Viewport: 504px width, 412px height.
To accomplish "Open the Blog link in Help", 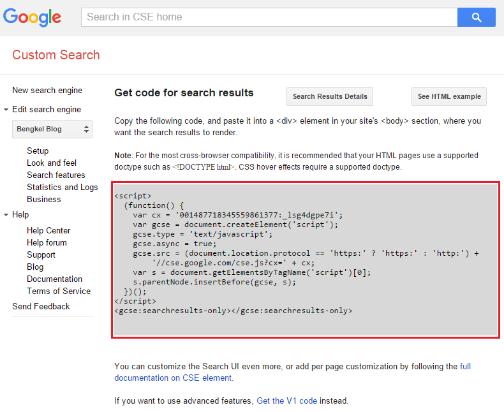I will (x=35, y=267).
